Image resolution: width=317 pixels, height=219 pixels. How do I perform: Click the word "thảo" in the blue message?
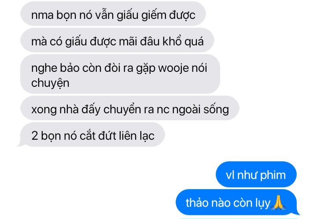point(197,203)
